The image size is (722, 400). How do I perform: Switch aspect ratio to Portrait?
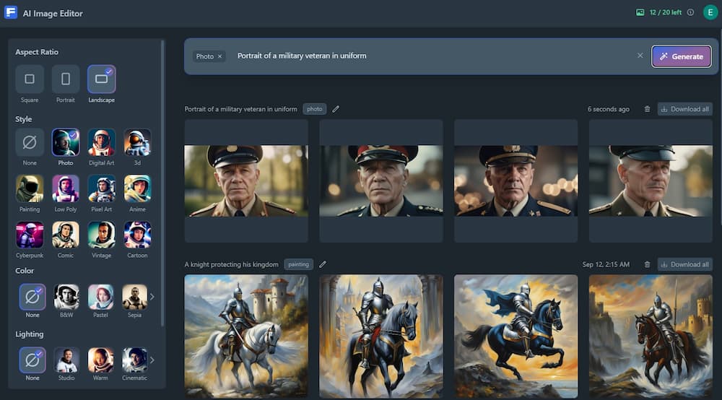point(66,79)
